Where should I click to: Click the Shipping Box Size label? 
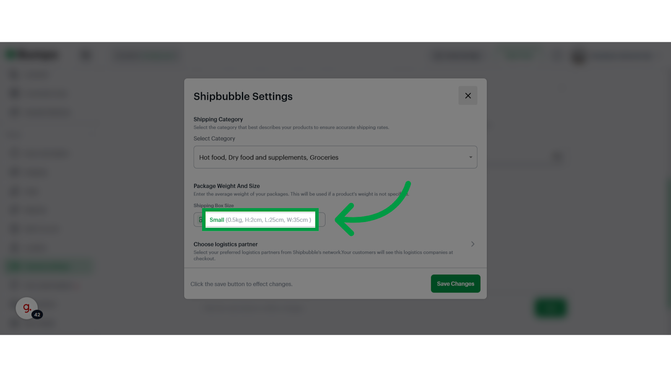click(213, 205)
